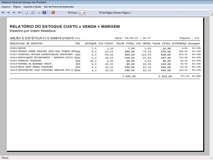Go to the first page of the report
The width and height of the screenshot is (213, 160).
click(x=3, y=13)
